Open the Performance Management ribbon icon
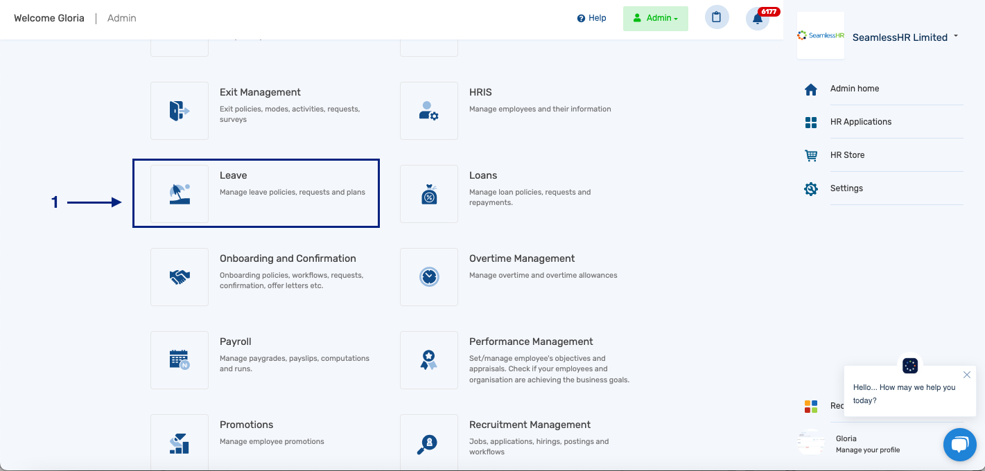985x471 pixels. (x=429, y=360)
